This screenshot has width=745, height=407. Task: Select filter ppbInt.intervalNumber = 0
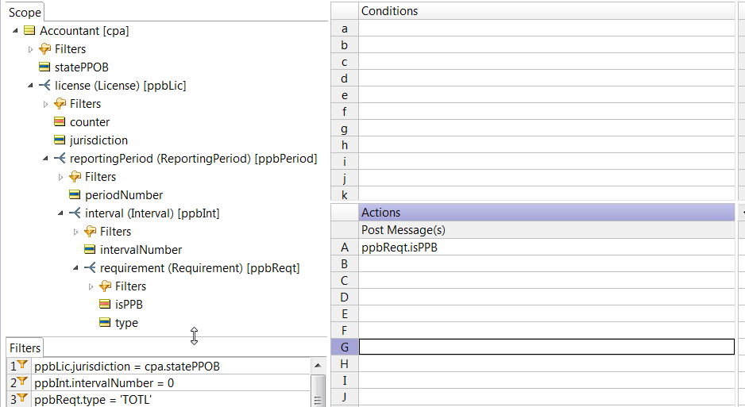click(171, 383)
